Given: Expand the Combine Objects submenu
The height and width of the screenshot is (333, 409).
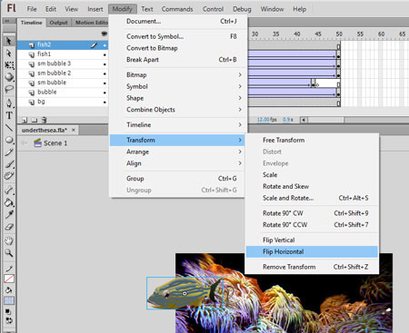Looking at the screenshot, I should tap(178, 110).
